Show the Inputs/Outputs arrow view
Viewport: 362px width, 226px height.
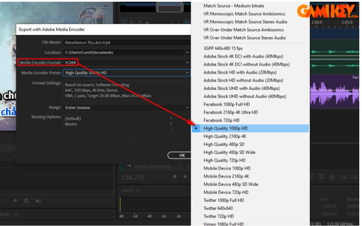click(124, 22)
